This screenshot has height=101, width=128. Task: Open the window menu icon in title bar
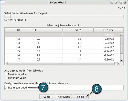(x=3, y=2)
